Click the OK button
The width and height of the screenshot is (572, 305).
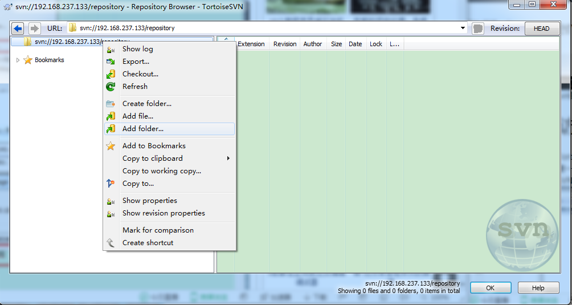point(491,288)
